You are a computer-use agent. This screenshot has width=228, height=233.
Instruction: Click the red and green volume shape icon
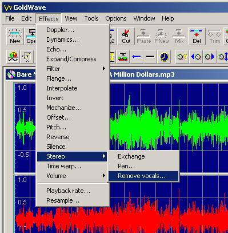click(123, 57)
